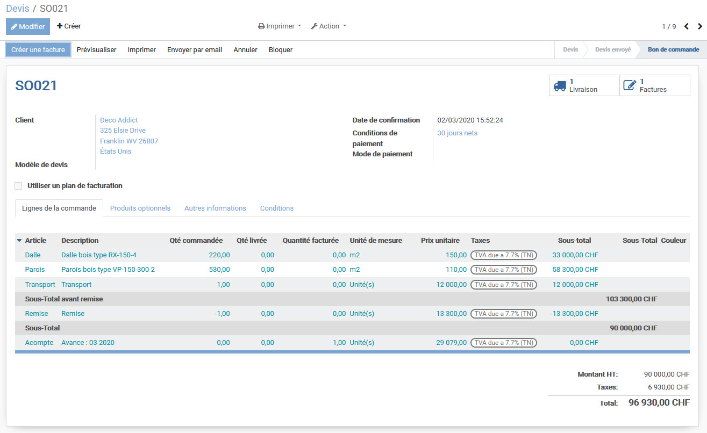Toggle the Article column sort arrow

(20, 241)
